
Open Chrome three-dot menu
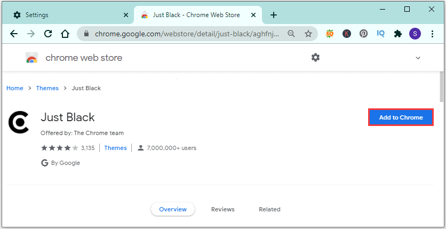click(432, 34)
